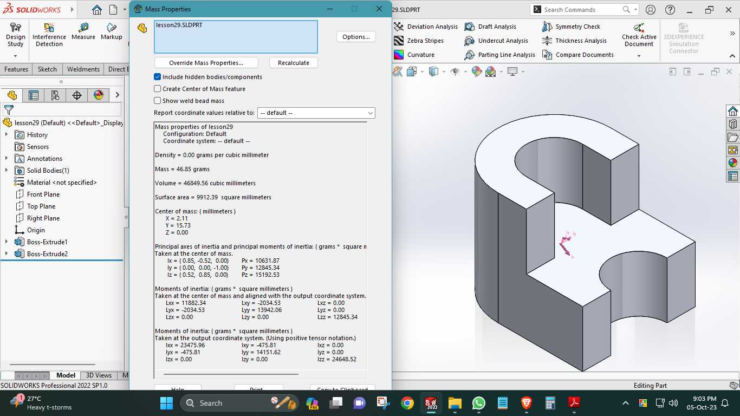Click the feature tree filter icon
The width and height of the screenshot is (740, 416).
(x=9, y=110)
